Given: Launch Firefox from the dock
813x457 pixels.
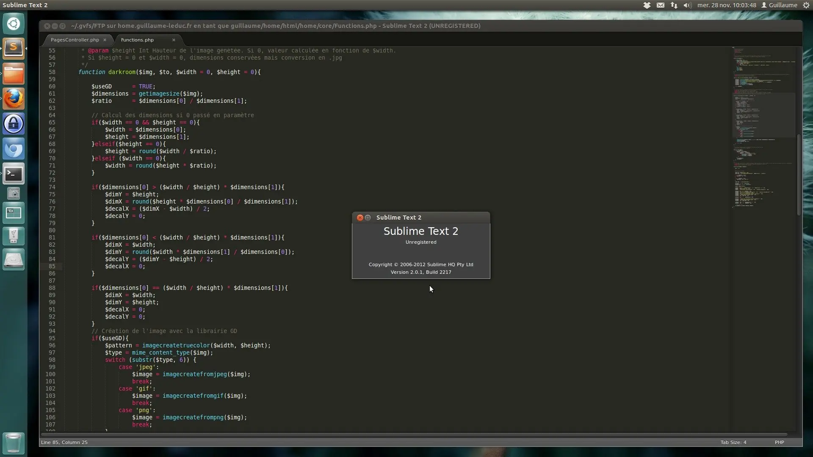Looking at the screenshot, I should pos(14,99).
